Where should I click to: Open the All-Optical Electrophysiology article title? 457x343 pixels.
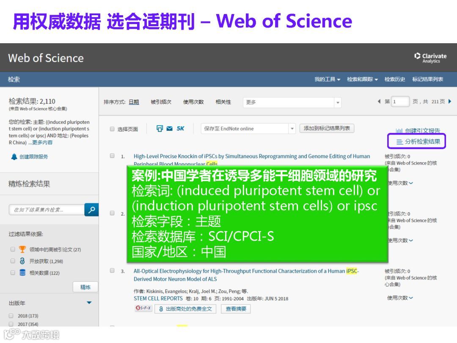(x=246, y=275)
